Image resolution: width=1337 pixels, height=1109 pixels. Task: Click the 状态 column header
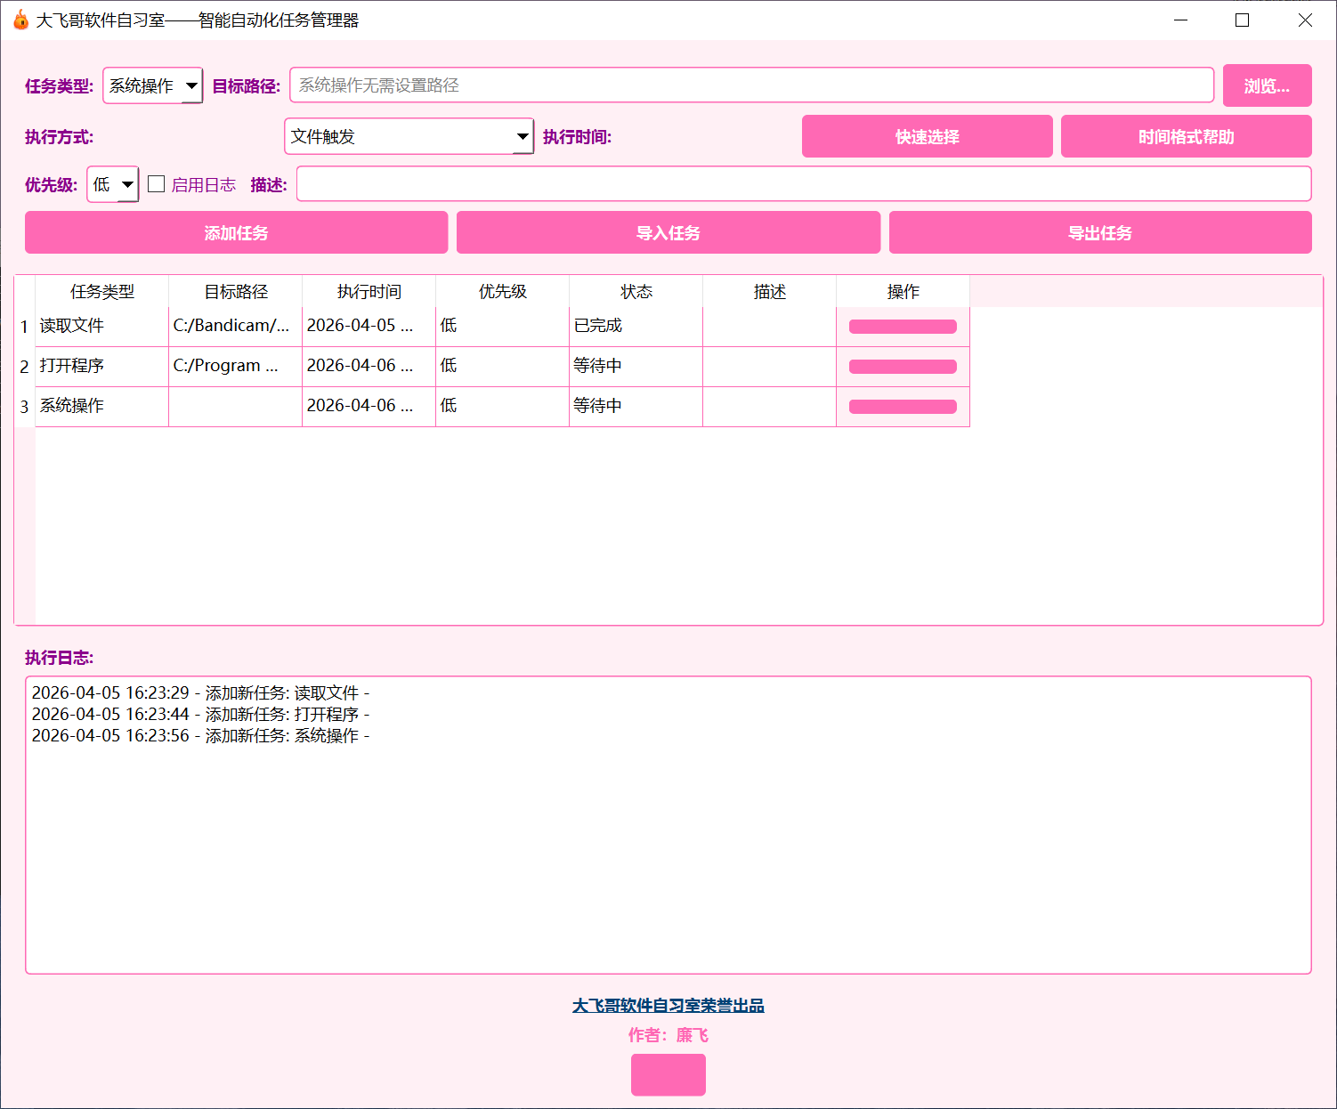click(x=636, y=291)
